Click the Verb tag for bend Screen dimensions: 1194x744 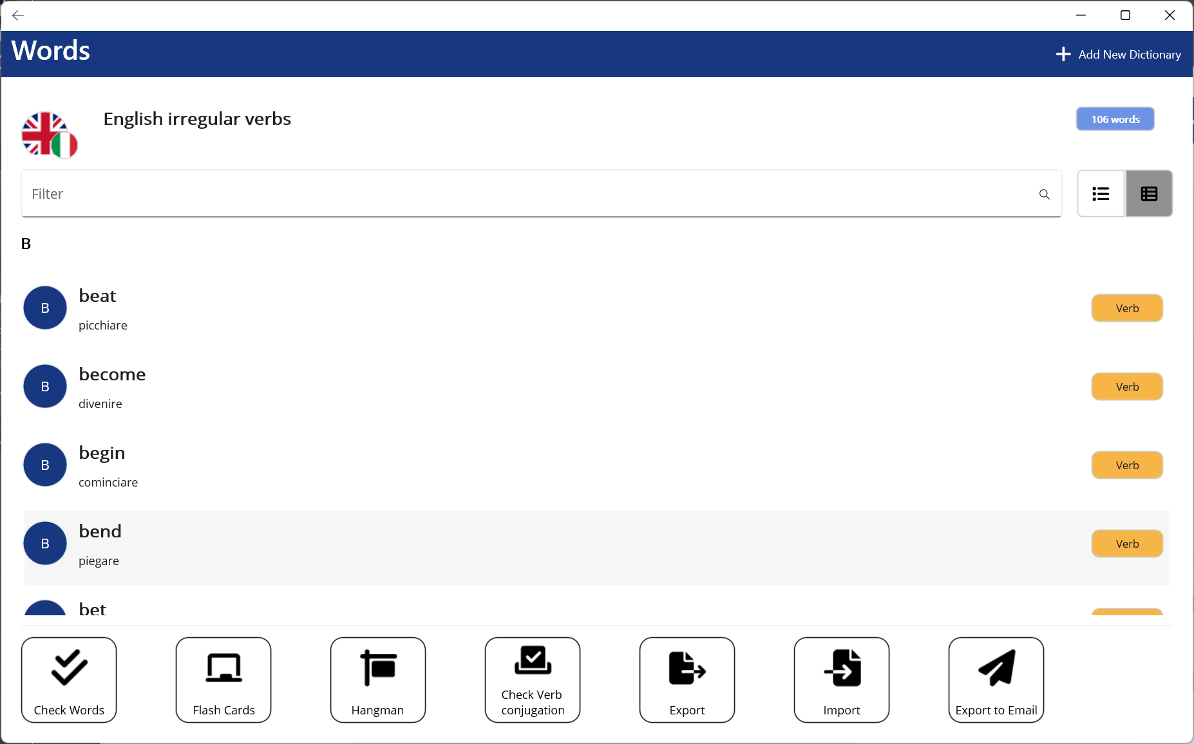1127,544
